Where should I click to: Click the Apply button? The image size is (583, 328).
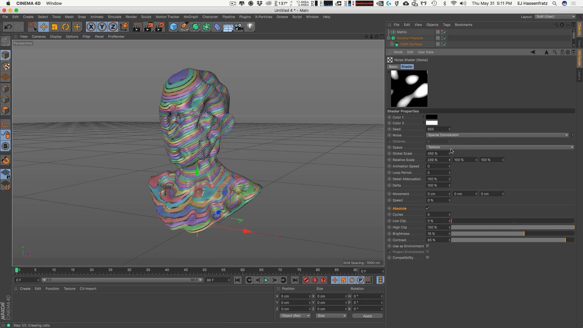[x=367, y=316]
